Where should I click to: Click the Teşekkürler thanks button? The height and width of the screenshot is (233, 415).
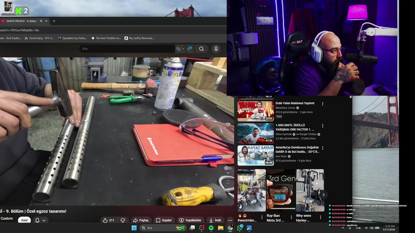click(190, 220)
